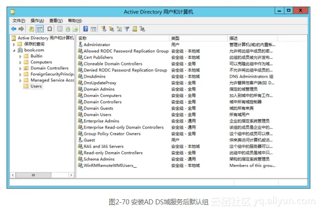321x212 pixels.
Task: Expand the Domain Controllers node
Action: 20,68
